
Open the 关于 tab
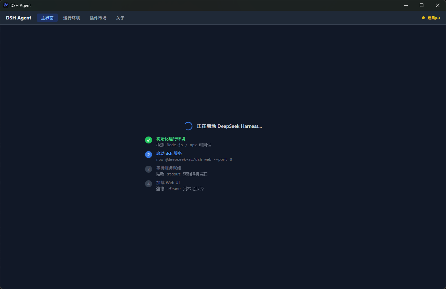(x=120, y=18)
